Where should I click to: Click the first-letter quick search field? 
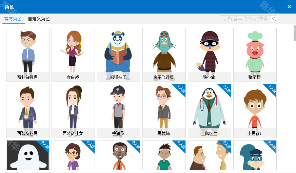click(x=245, y=19)
